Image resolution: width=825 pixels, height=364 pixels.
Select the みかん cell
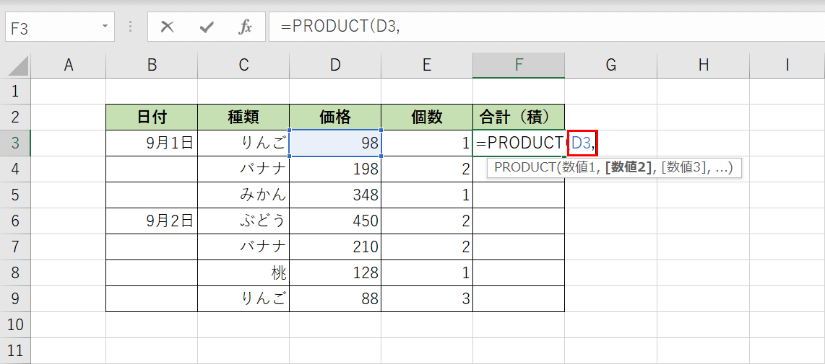[x=243, y=195]
